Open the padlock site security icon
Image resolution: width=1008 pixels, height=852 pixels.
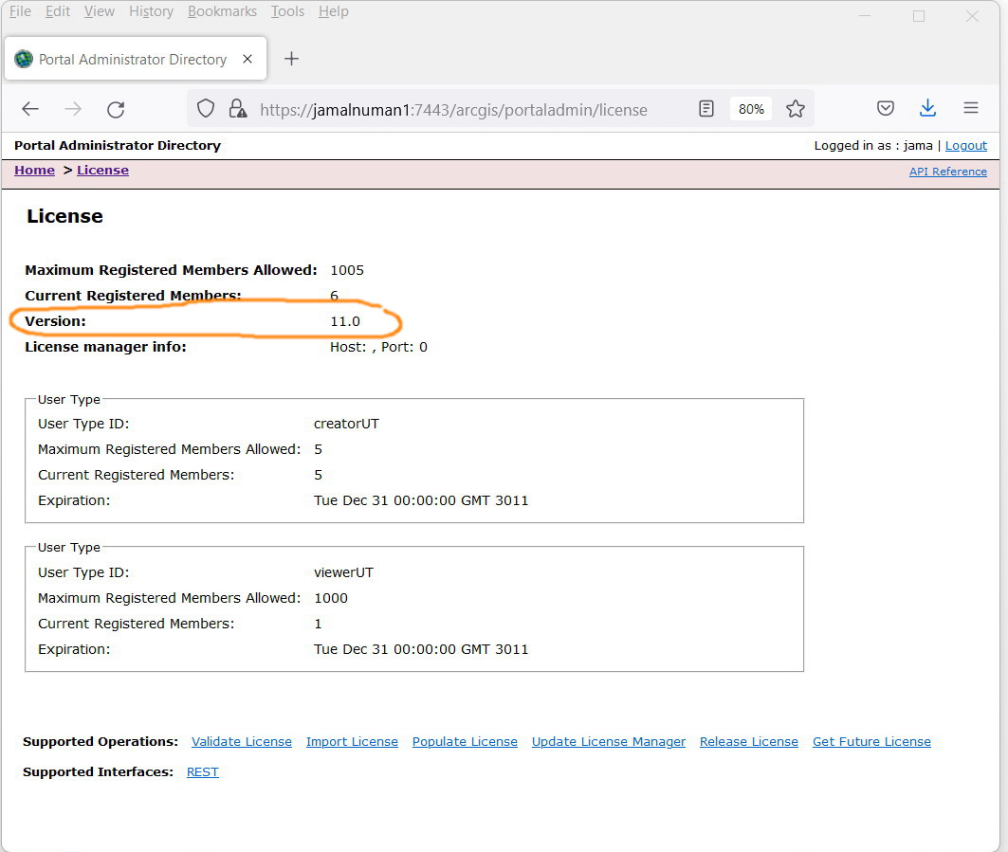237,109
